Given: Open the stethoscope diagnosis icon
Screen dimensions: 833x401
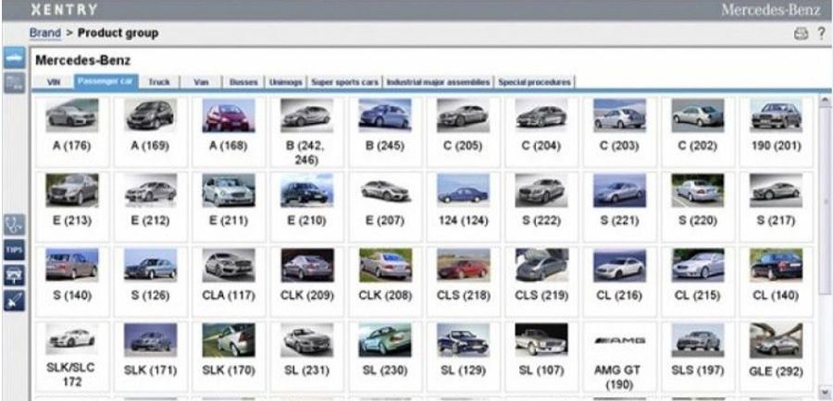Looking at the screenshot, I should coord(14,225).
